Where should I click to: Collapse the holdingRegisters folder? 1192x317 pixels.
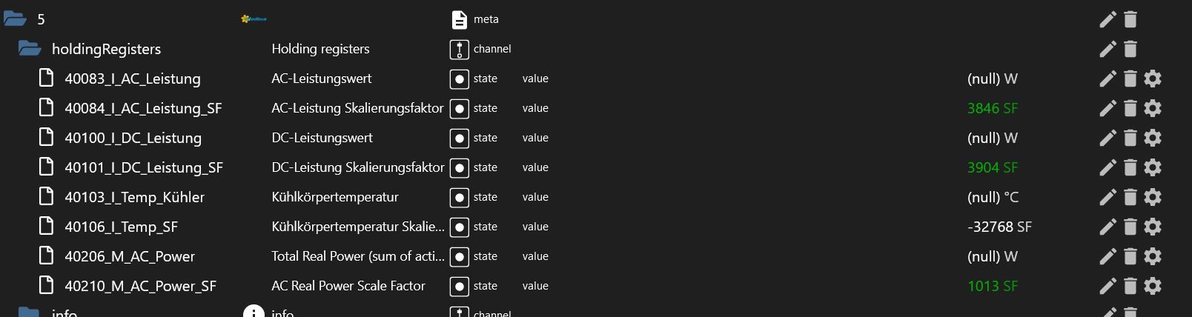point(30,48)
